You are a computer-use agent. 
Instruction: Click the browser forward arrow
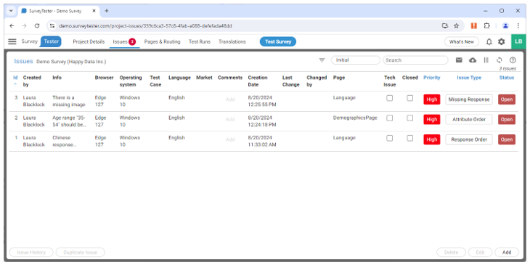tap(25, 25)
